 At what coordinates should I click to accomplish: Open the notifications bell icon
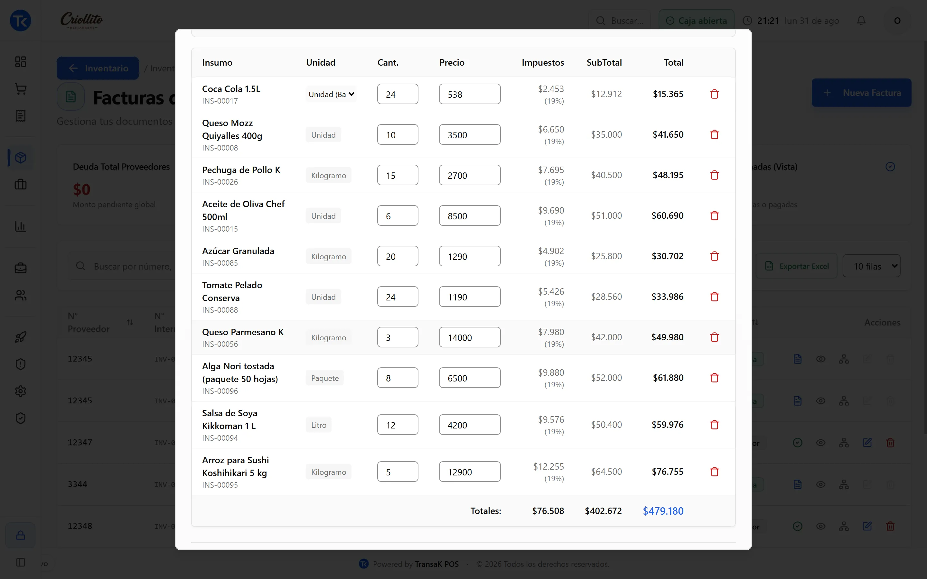(861, 20)
